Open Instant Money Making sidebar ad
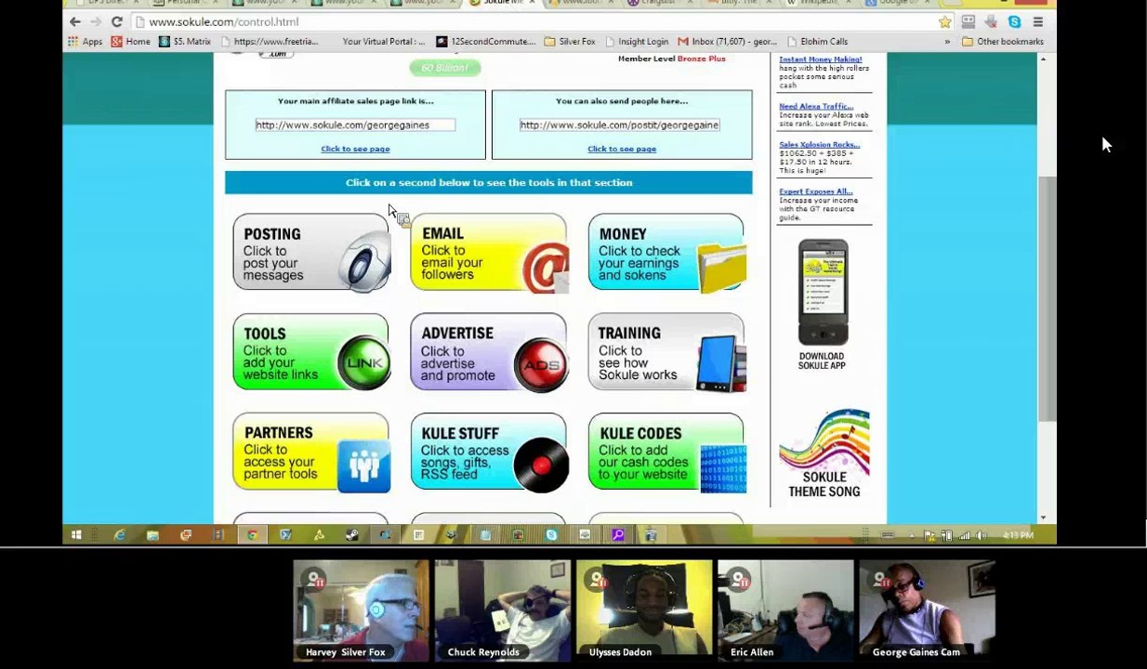The width and height of the screenshot is (1147, 669). tap(821, 59)
